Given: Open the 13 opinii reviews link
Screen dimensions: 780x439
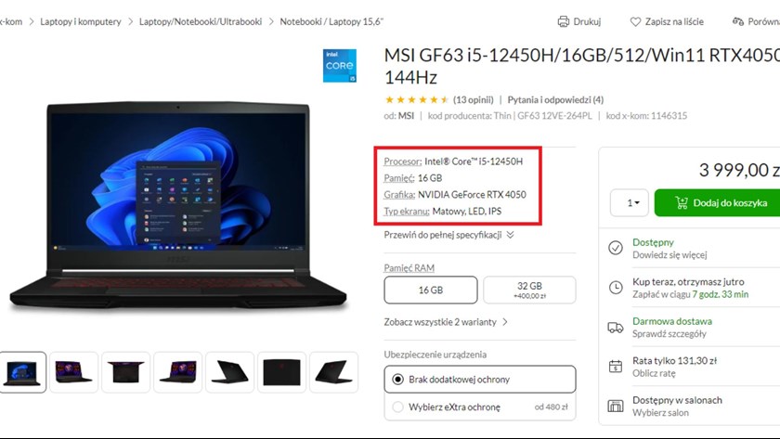Looking at the screenshot, I should (473, 100).
